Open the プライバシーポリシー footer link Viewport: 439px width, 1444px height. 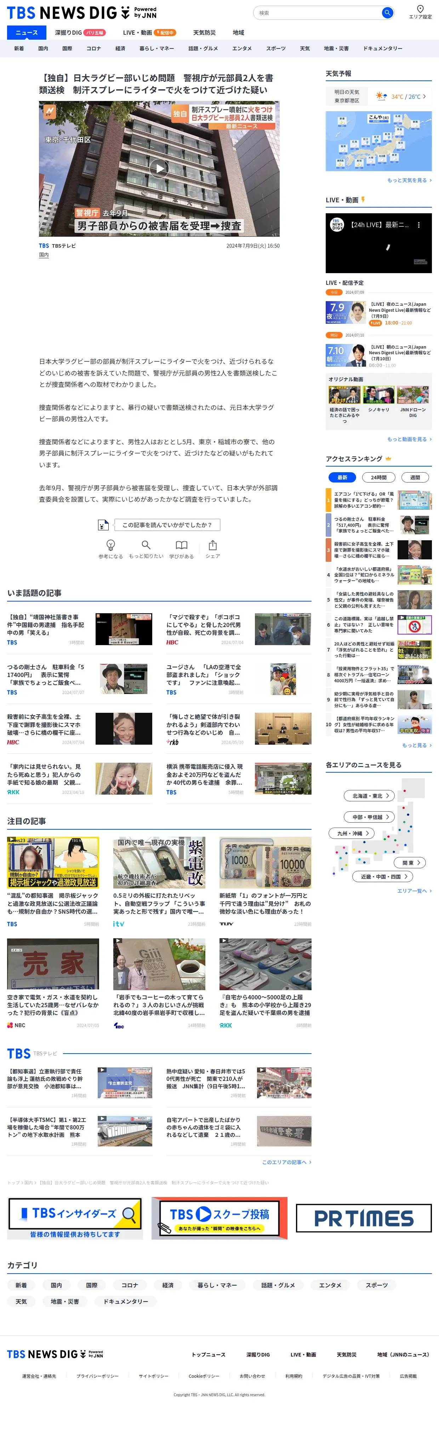(x=97, y=1376)
